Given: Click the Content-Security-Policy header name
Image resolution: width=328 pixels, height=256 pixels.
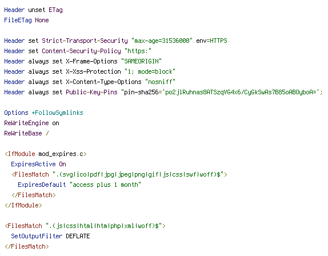Looking at the screenshot, I should click(x=81, y=51).
